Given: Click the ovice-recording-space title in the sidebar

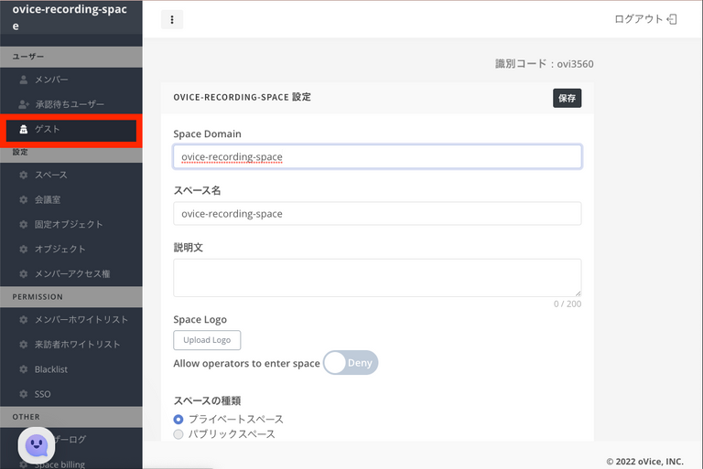Looking at the screenshot, I should pyautogui.click(x=70, y=17).
